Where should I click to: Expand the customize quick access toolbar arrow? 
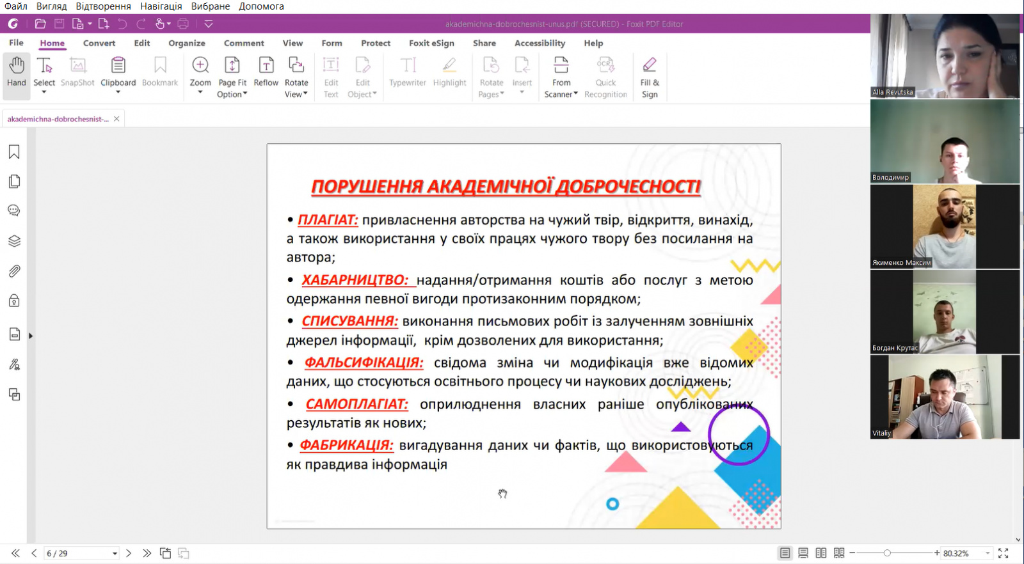(x=209, y=24)
